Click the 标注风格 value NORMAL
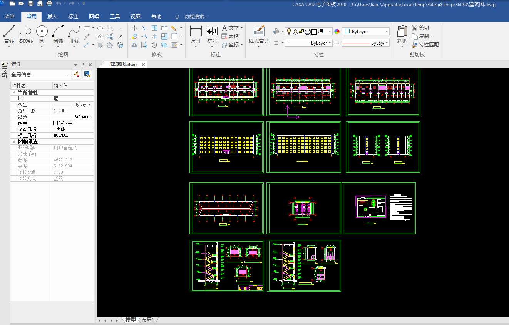509x325 pixels. 73,135
